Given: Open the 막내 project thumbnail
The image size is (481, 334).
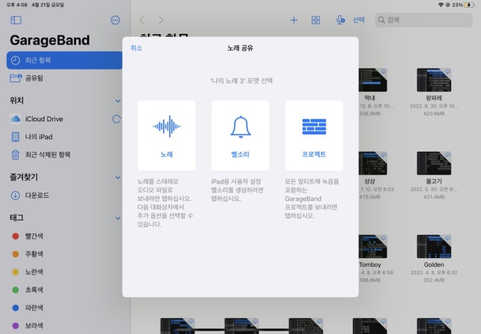Looking at the screenshot, I should pyautogui.click(x=373, y=80).
